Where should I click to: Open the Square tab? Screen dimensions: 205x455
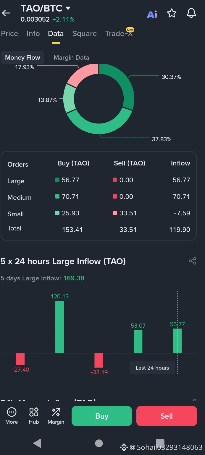85,34
